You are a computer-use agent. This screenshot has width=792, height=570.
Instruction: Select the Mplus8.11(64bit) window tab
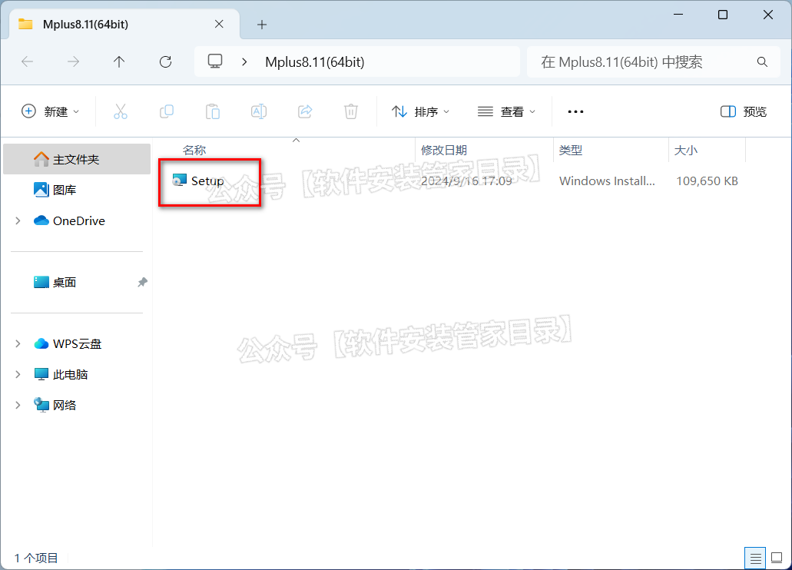(124, 24)
